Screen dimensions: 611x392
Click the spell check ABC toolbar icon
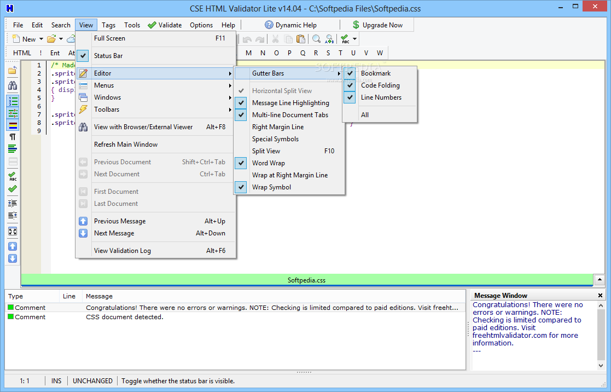[x=345, y=39]
